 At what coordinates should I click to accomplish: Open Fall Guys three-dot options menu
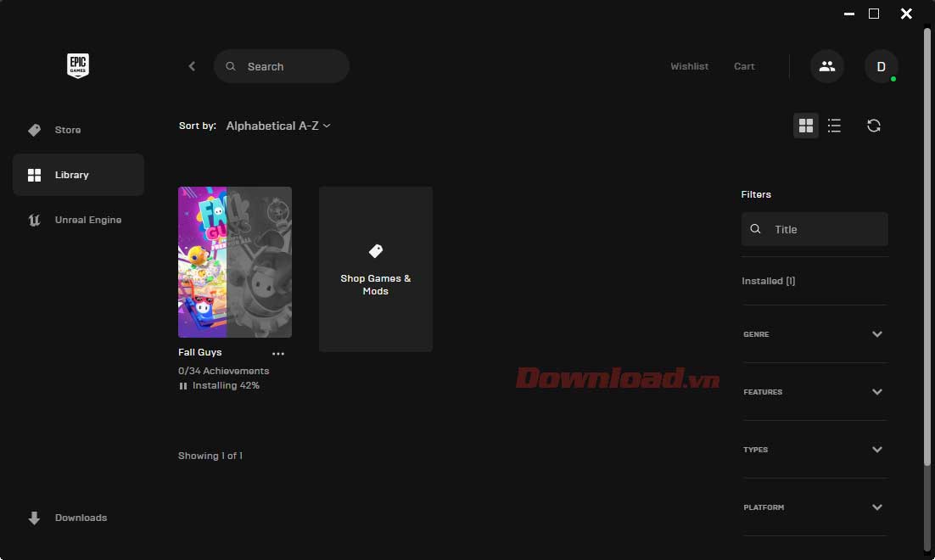click(x=278, y=354)
